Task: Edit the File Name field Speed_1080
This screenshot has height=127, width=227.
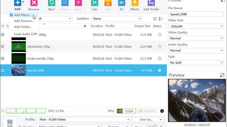Action: 196,14
